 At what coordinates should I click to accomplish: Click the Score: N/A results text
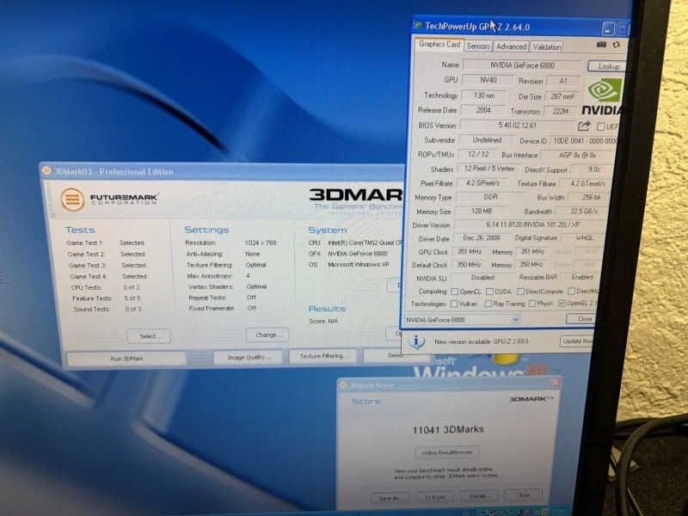pyautogui.click(x=323, y=321)
